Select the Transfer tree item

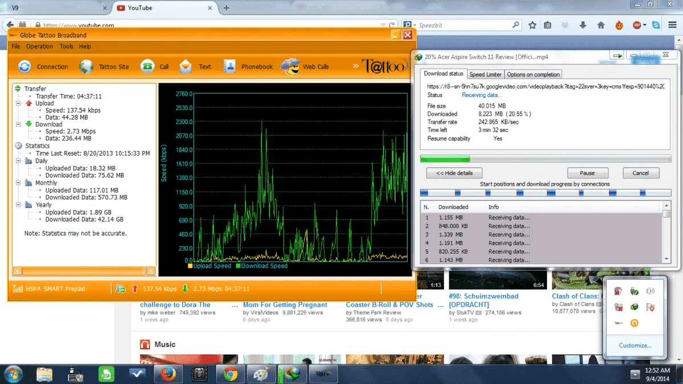coord(35,88)
